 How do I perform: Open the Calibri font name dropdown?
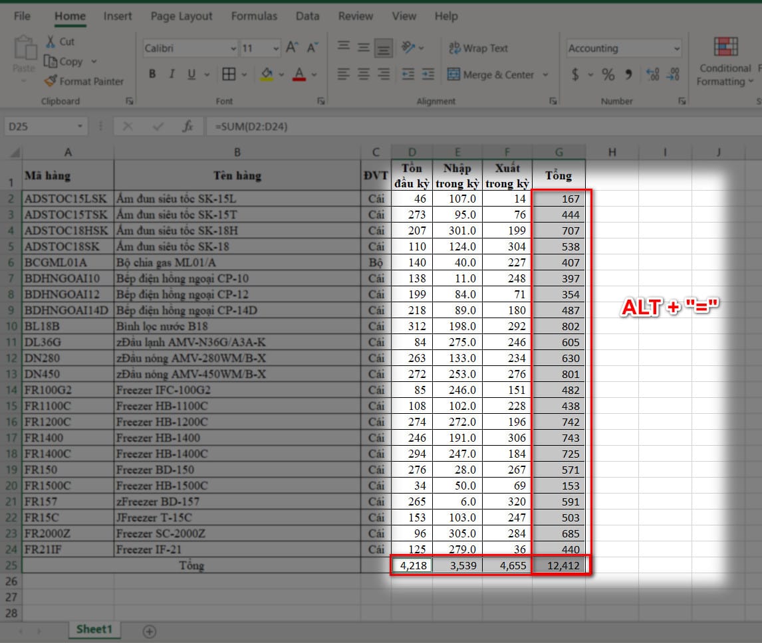233,48
